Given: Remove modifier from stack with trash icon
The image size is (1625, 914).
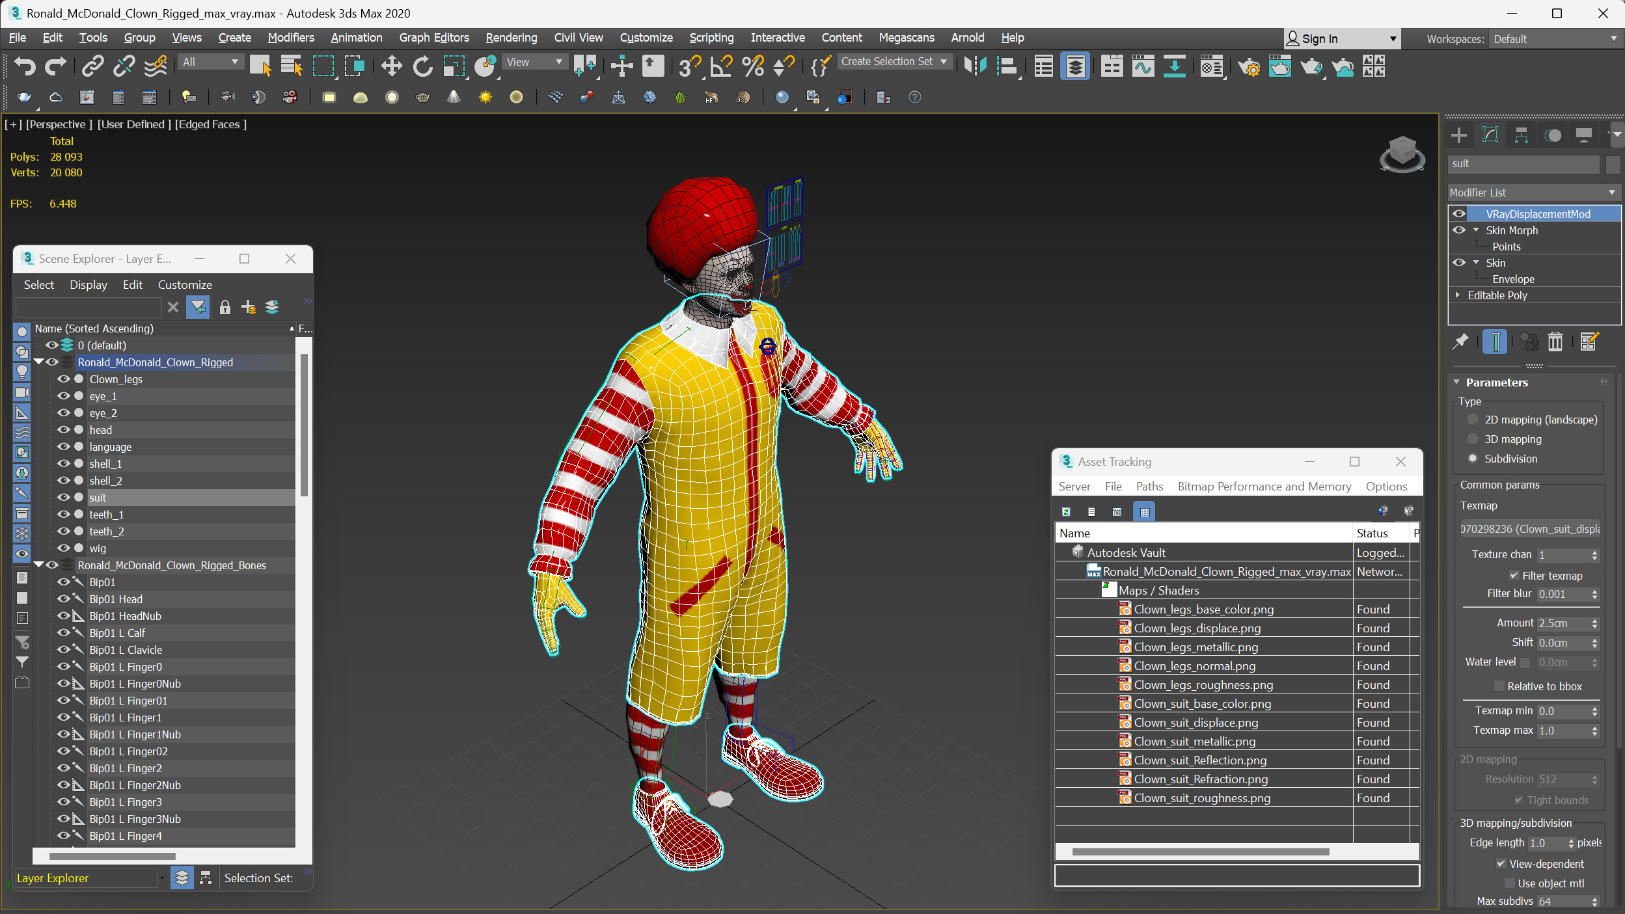Looking at the screenshot, I should point(1555,341).
